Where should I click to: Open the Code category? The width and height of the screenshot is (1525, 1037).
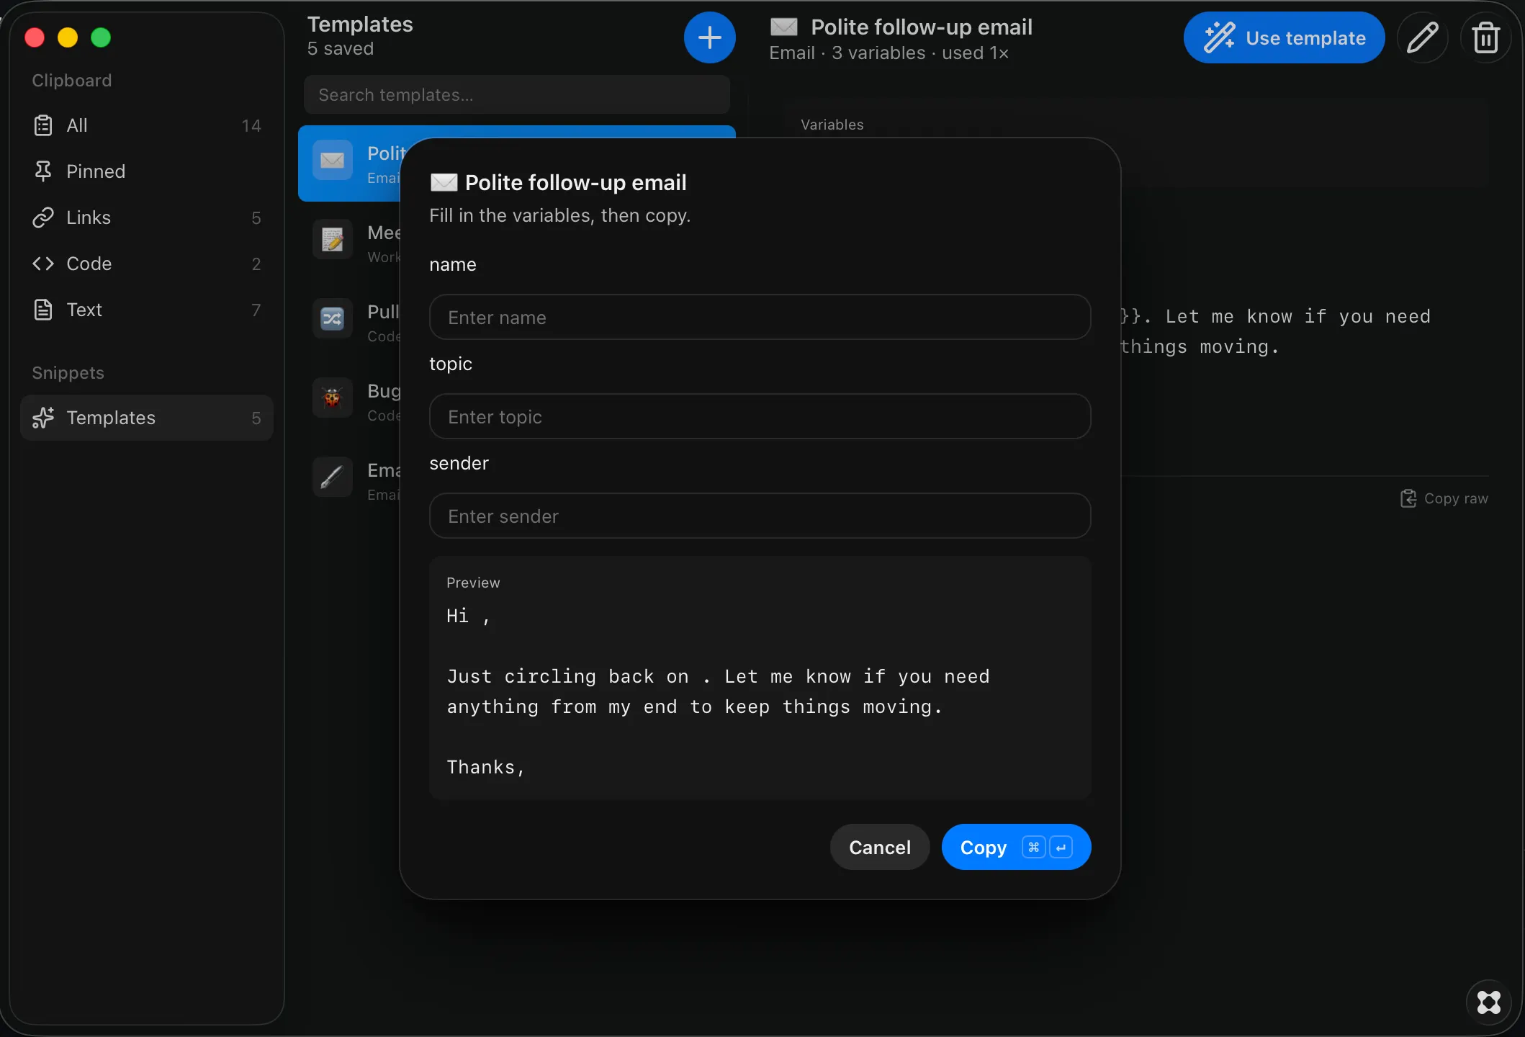click(147, 264)
